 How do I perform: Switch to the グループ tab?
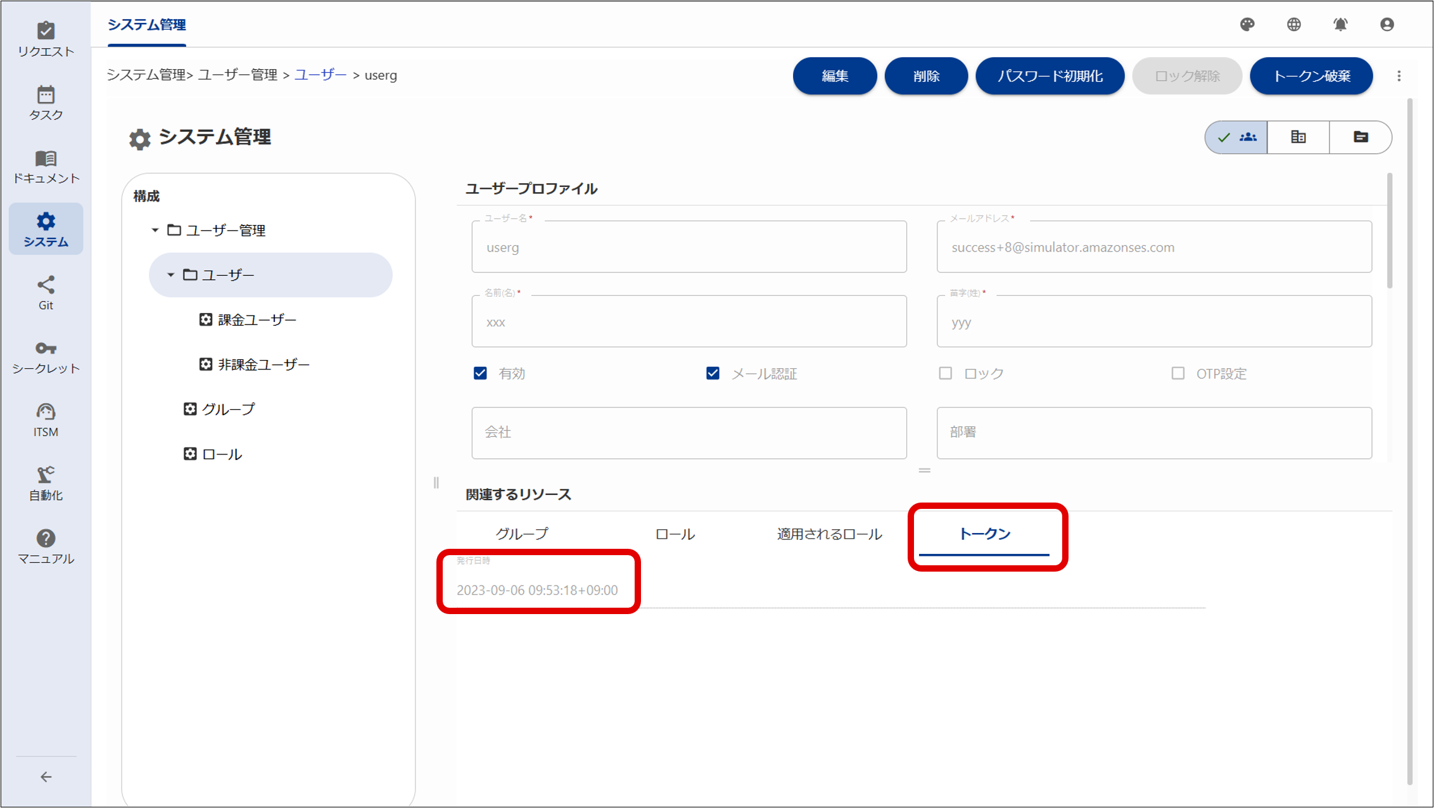pos(522,534)
